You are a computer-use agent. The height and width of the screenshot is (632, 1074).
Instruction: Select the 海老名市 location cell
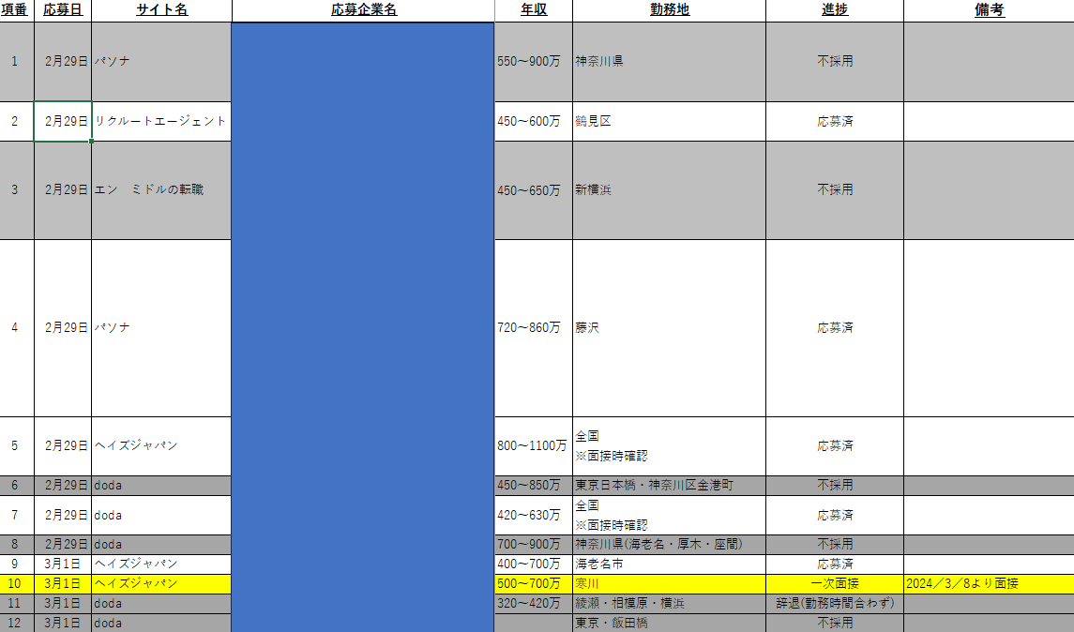click(669, 564)
